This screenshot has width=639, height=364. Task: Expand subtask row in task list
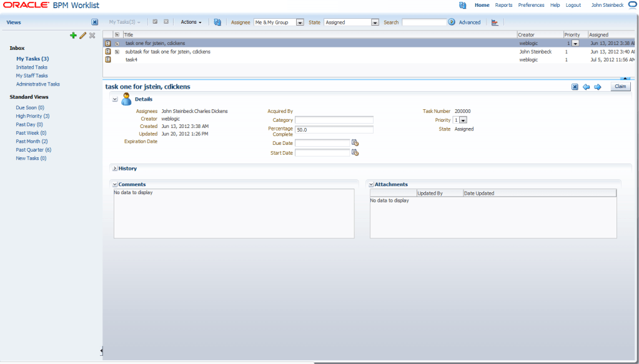pyautogui.click(x=117, y=52)
